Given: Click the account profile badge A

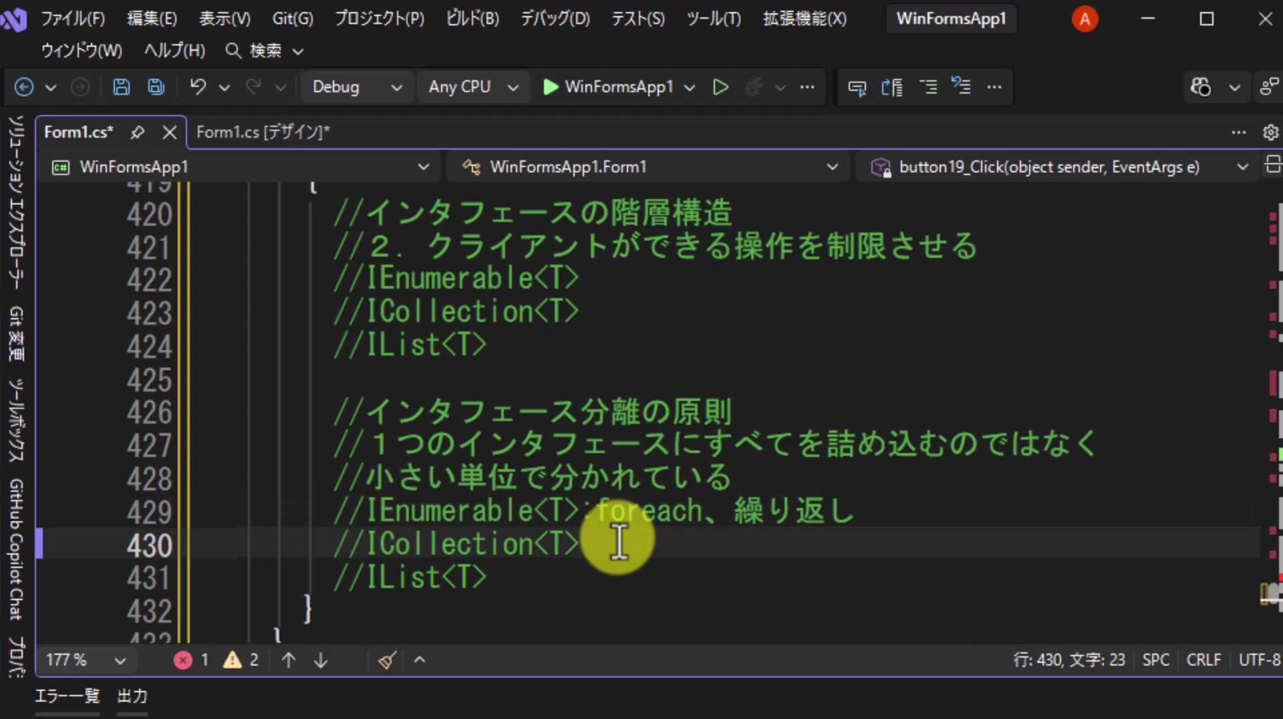Looking at the screenshot, I should tap(1085, 19).
